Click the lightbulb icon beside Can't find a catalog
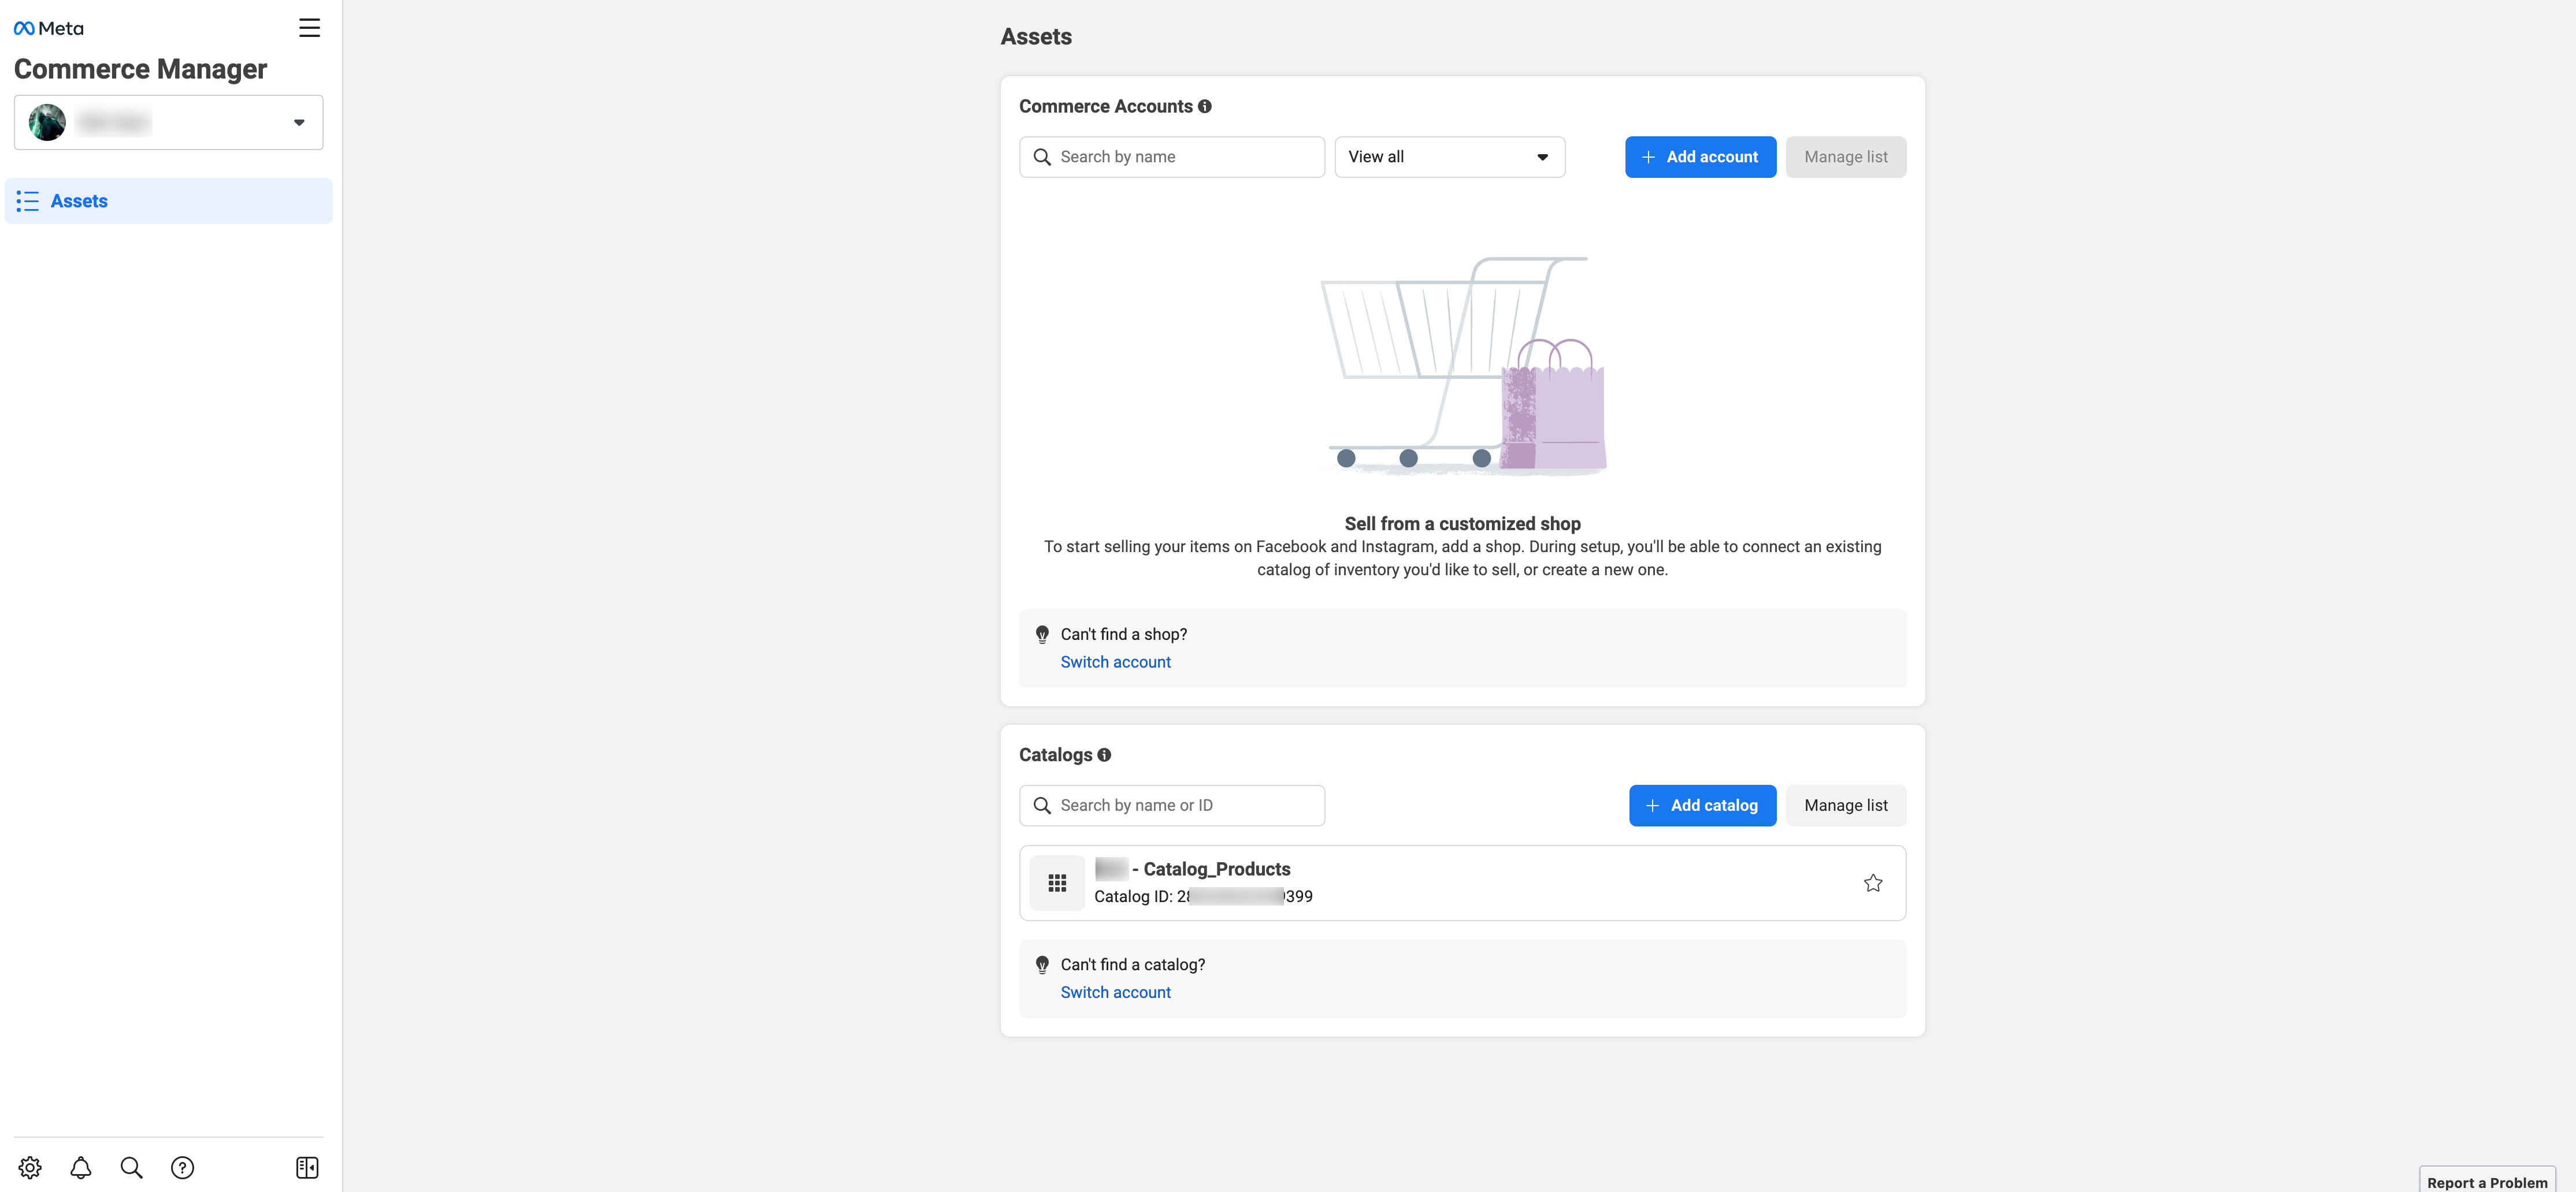The height and width of the screenshot is (1192, 2576). (1042, 965)
